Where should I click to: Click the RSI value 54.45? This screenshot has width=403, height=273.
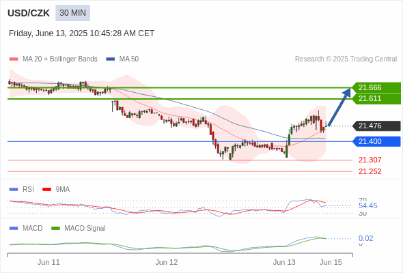coord(367,205)
